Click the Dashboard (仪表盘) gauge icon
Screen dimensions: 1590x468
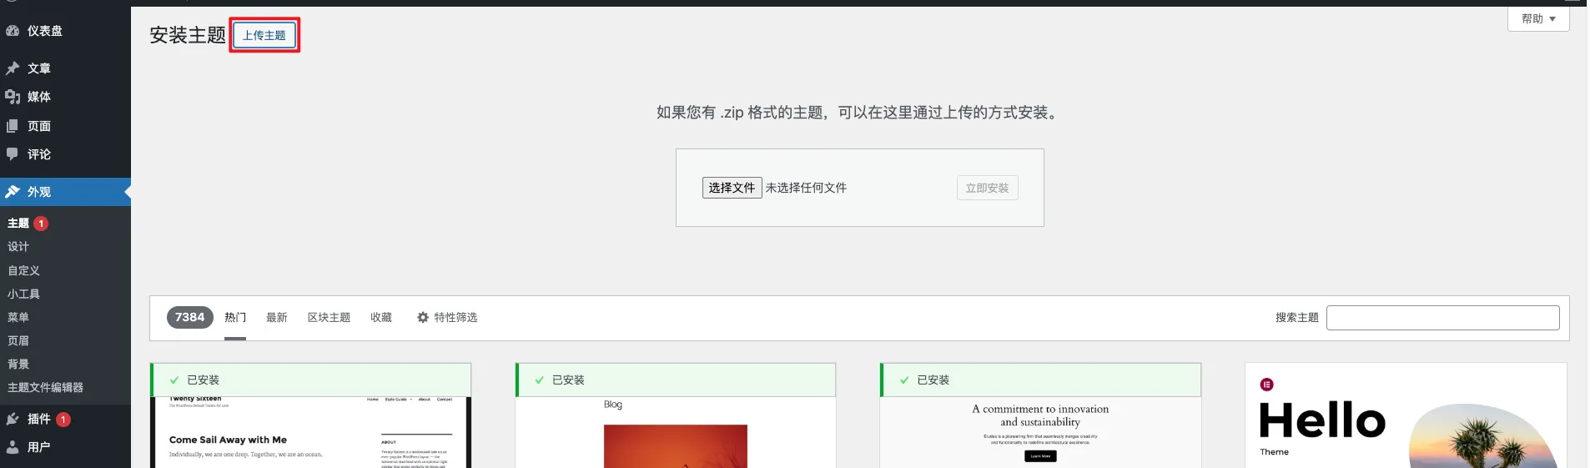tap(13, 31)
